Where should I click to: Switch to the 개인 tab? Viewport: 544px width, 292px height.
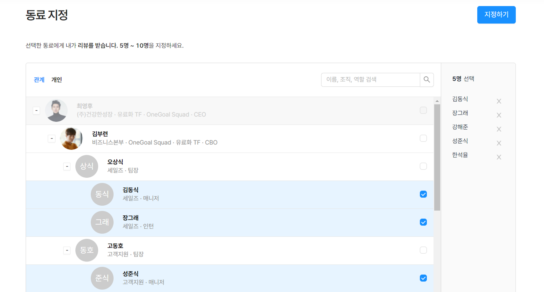click(x=57, y=80)
